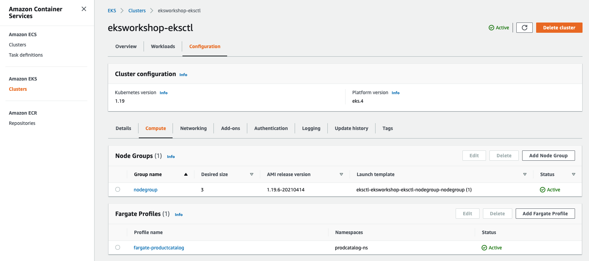Screen dimensions: 589x261
Task: Click the nodegroup desired size value 3
Action: click(202, 190)
